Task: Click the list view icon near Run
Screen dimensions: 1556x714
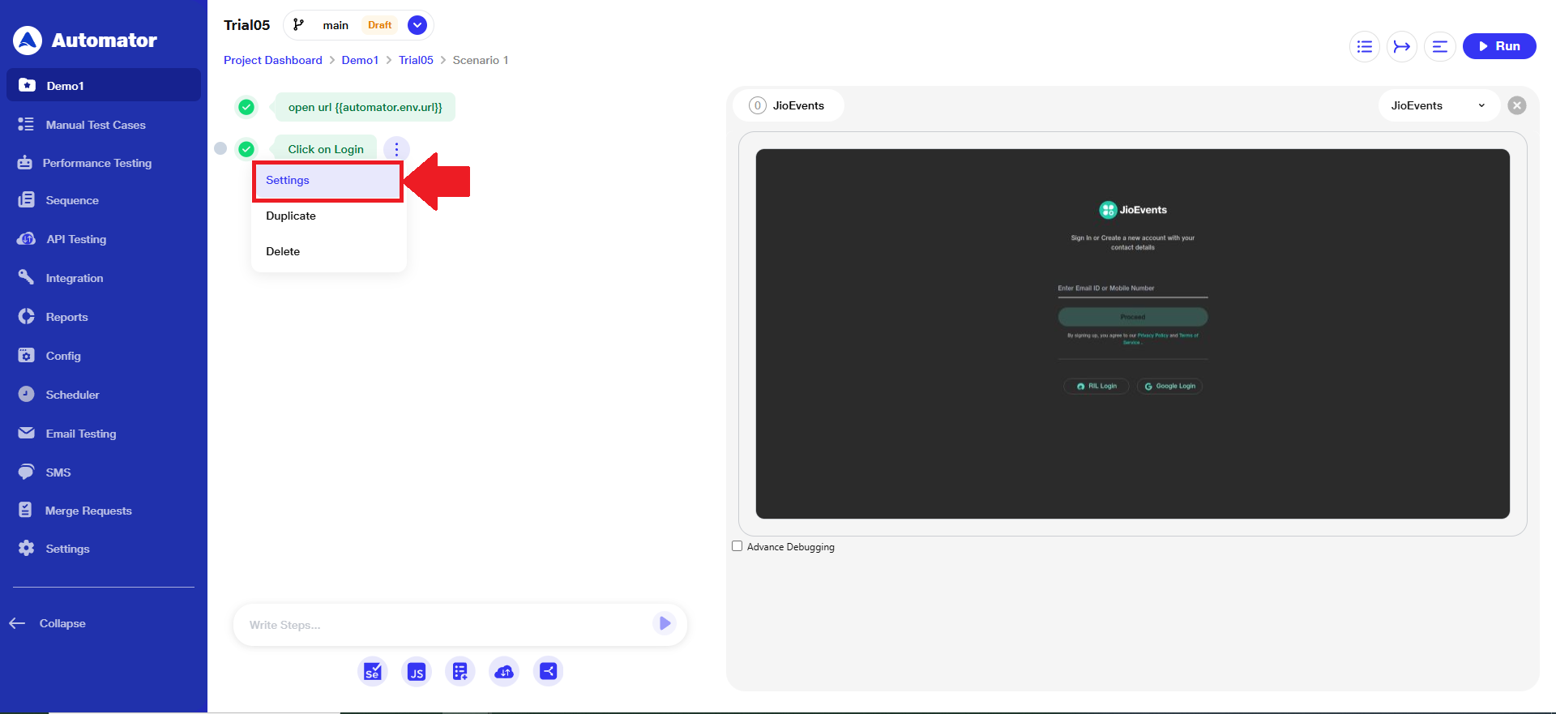Action: 1365,46
